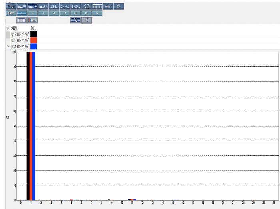Click the blue U31 fundamental harmonic bar
Image resolution: width=280 pixels, height=209 pixels.
coord(34,126)
